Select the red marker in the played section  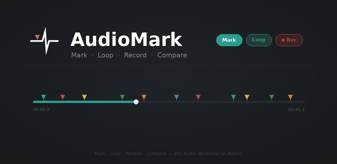point(63,97)
